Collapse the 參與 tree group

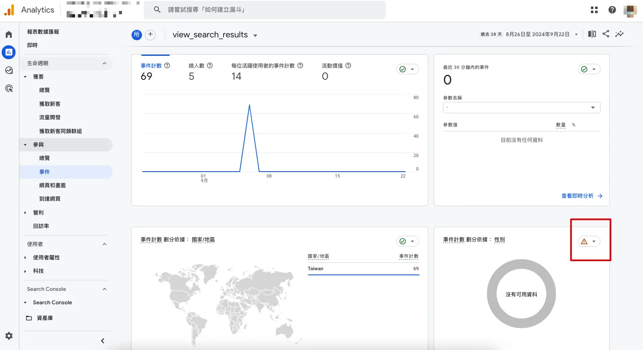(x=25, y=145)
